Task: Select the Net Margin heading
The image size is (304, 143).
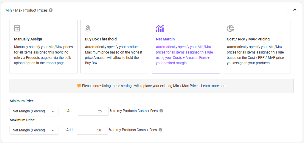Action: (165, 39)
